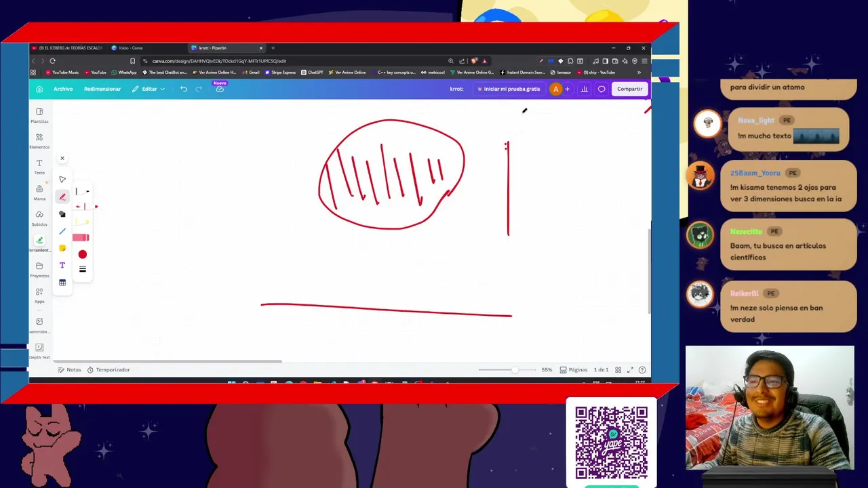Open the Apps sidebar panel
Image resolution: width=868 pixels, height=488 pixels.
pyautogui.click(x=39, y=296)
